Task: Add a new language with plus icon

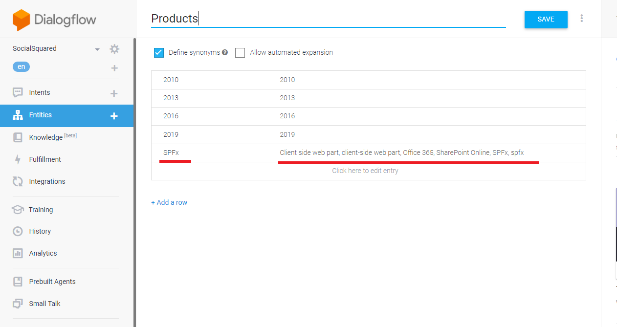Action: (x=114, y=68)
